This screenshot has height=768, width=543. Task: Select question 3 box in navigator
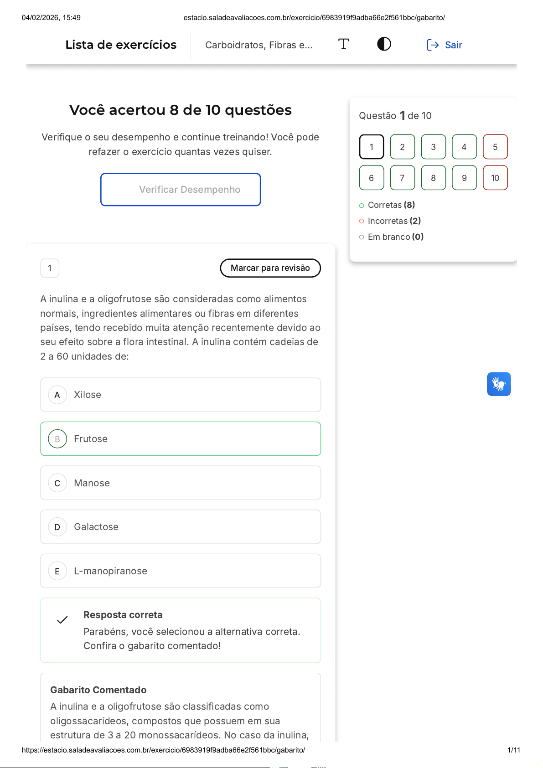(433, 147)
